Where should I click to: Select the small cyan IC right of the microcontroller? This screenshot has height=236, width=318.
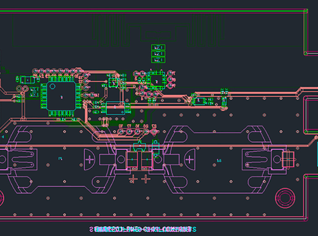[112, 82]
